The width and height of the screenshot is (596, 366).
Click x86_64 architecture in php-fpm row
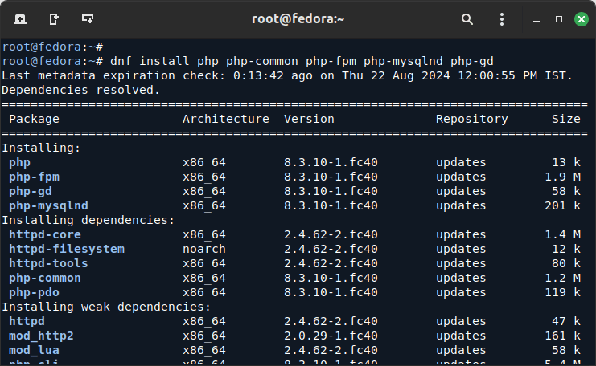204,177
